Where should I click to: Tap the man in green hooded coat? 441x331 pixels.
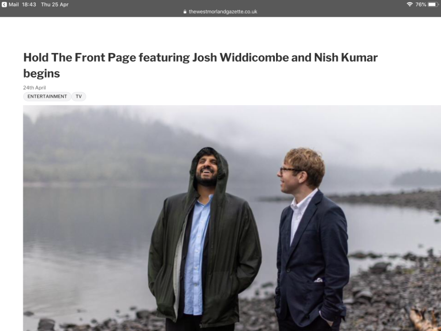[x=205, y=239]
